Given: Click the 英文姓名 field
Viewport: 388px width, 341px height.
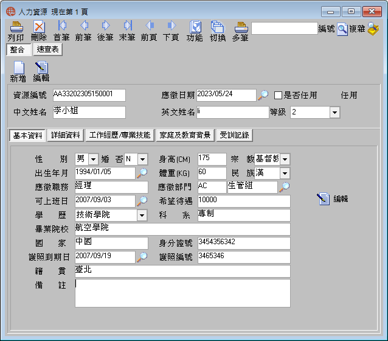Looking at the screenshot, I should pyautogui.click(x=232, y=112).
